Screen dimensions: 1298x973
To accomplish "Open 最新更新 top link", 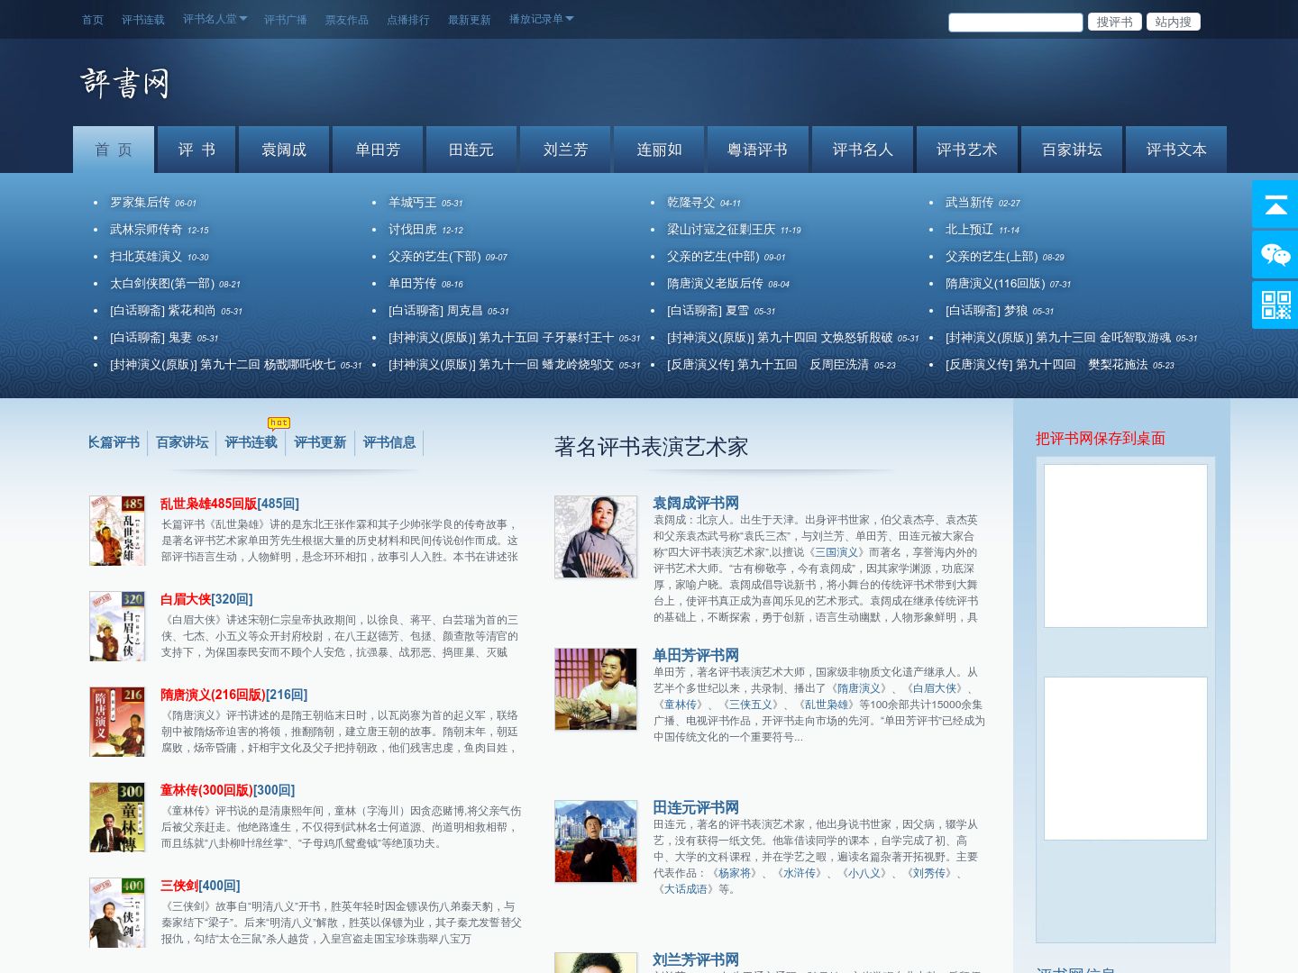I will tap(470, 20).
